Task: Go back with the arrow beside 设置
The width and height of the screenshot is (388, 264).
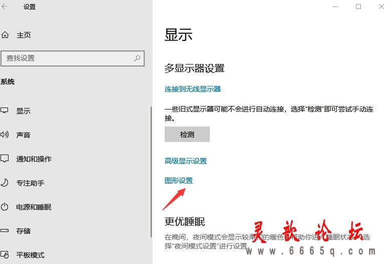Action: coord(5,6)
